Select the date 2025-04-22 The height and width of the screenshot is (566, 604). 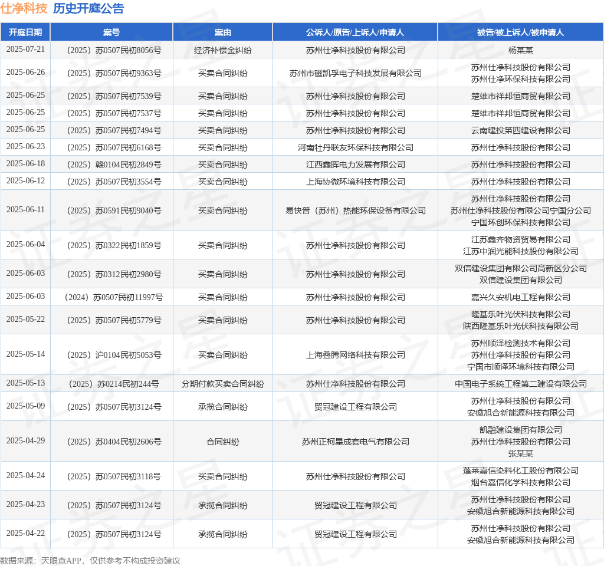tap(25, 533)
